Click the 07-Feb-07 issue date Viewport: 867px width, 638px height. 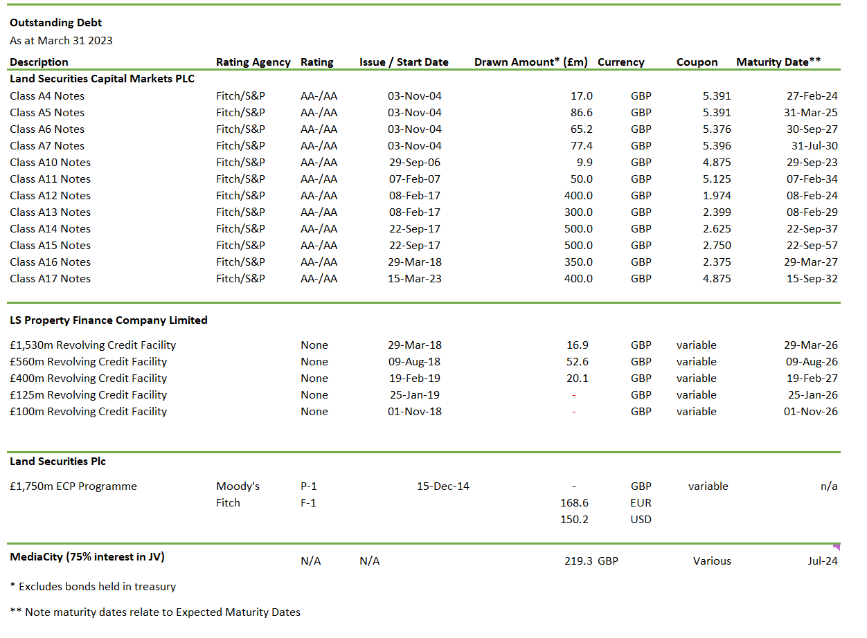click(414, 179)
